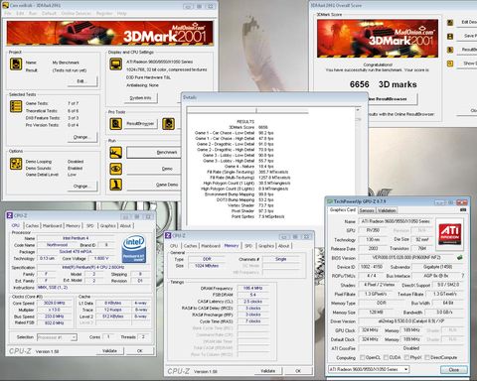Open the GPU selection dropdown in GPU-Z
This screenshot has height=381, width=477.
point(369,369)
